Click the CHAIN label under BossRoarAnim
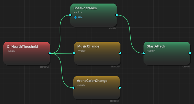Image resolution: width=194 pixels, height=104 pixels. 113,28
